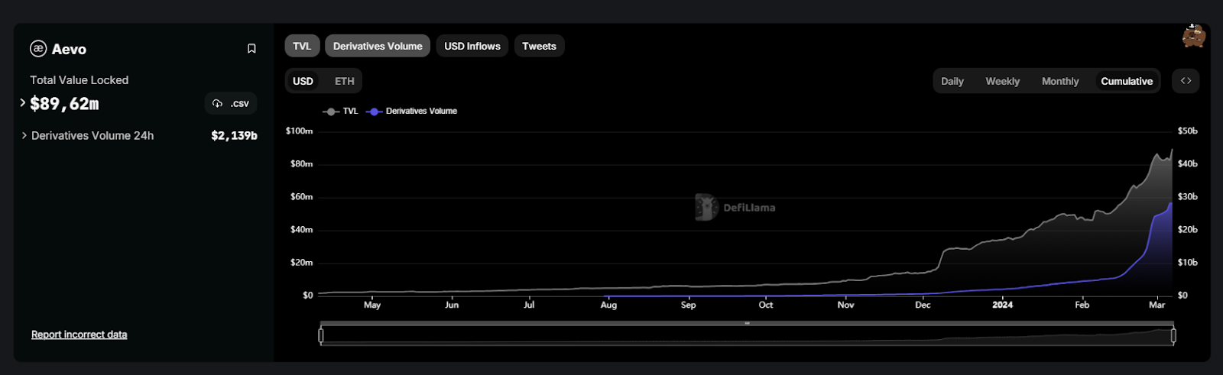Download the .csv data file

point(231,104)
